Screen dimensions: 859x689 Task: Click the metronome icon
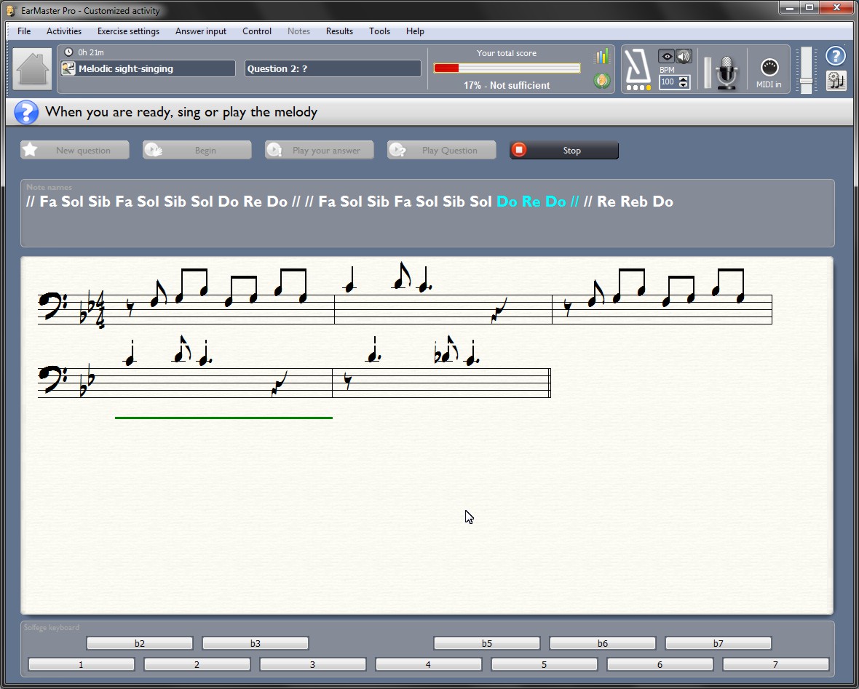click(638, 68)
